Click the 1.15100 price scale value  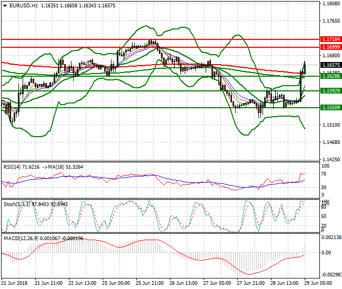pyautogui.click(x=331, y=125)
